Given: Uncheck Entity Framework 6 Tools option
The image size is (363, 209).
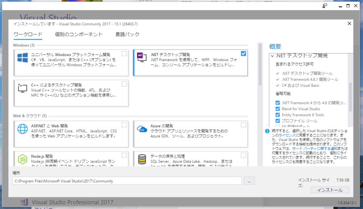Looking at the screenshot, I should point(278,115).
